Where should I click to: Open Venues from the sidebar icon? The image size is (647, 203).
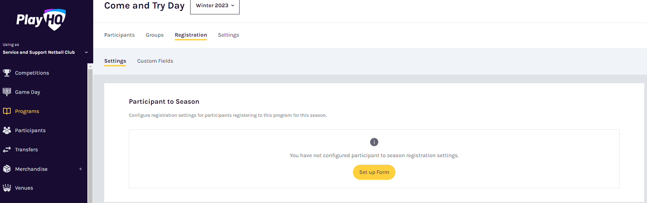[7, 188]
